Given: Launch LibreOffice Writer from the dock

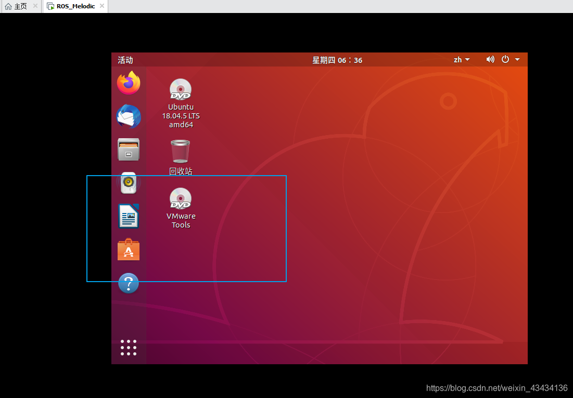Looking at the screenshot, I should click(129, 216).
